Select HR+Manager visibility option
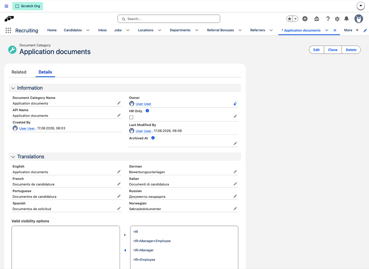 click(x=143, y=250)
